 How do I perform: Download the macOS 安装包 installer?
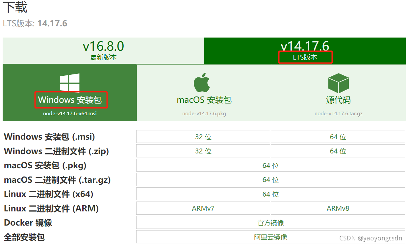204,93
